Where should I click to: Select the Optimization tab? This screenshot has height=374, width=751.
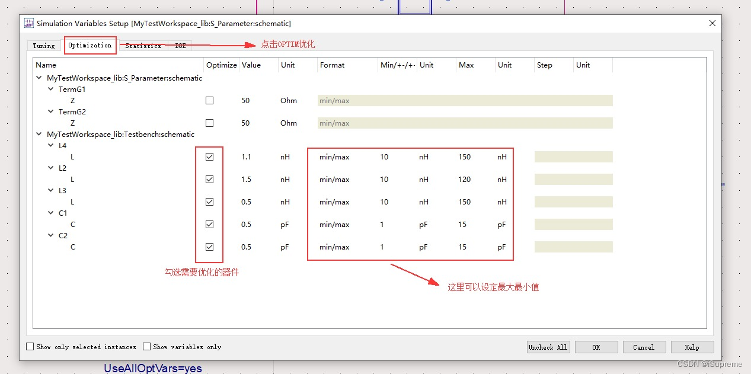point(90,45)
